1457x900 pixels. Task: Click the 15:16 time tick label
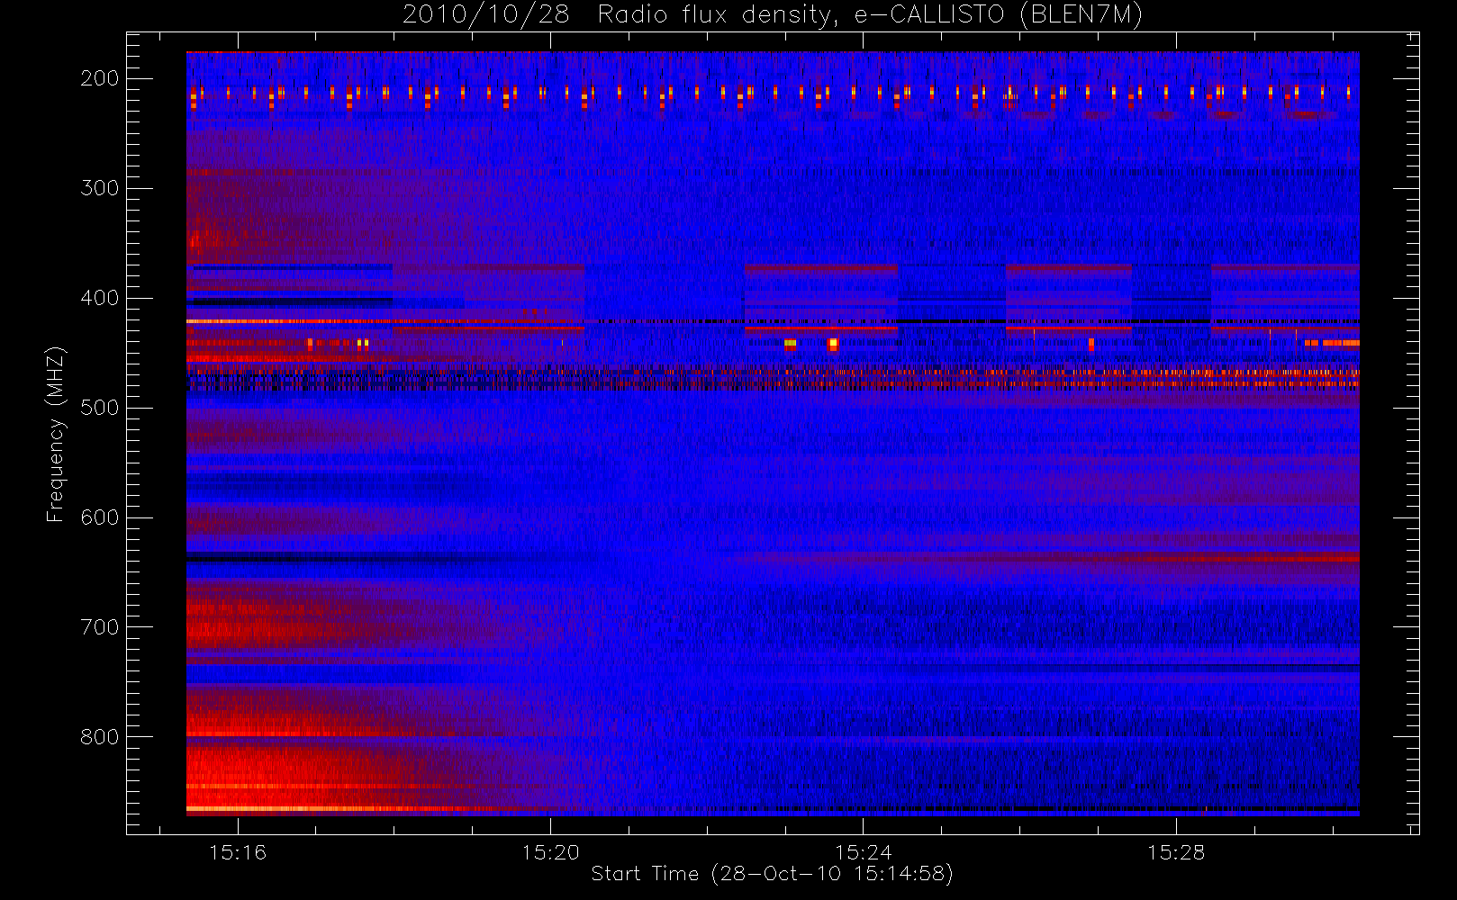coord(238,852)
